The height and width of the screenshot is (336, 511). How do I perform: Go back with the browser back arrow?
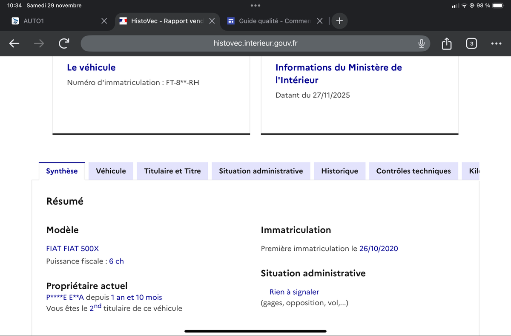tap(14, 43)
